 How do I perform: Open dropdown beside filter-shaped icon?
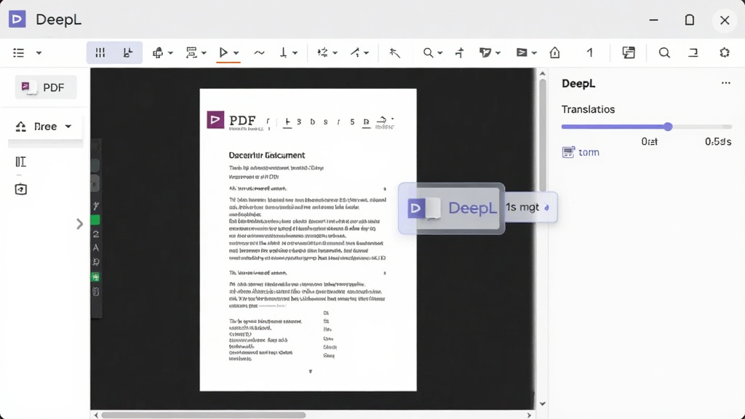498,53
